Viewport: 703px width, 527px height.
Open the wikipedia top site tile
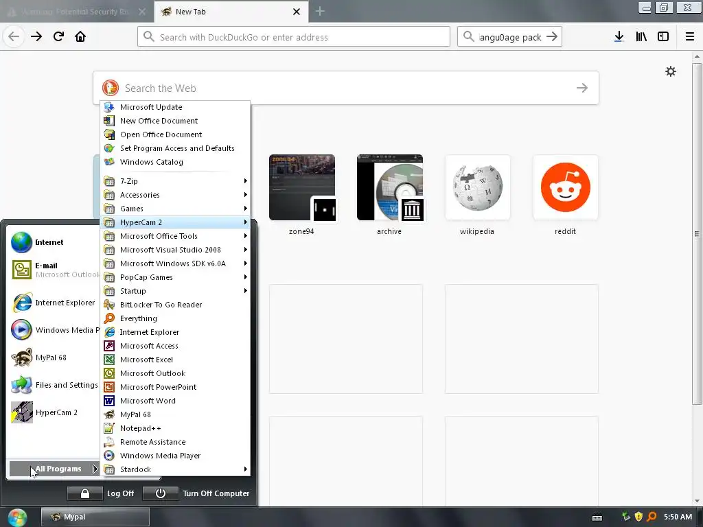coord(478,187)
